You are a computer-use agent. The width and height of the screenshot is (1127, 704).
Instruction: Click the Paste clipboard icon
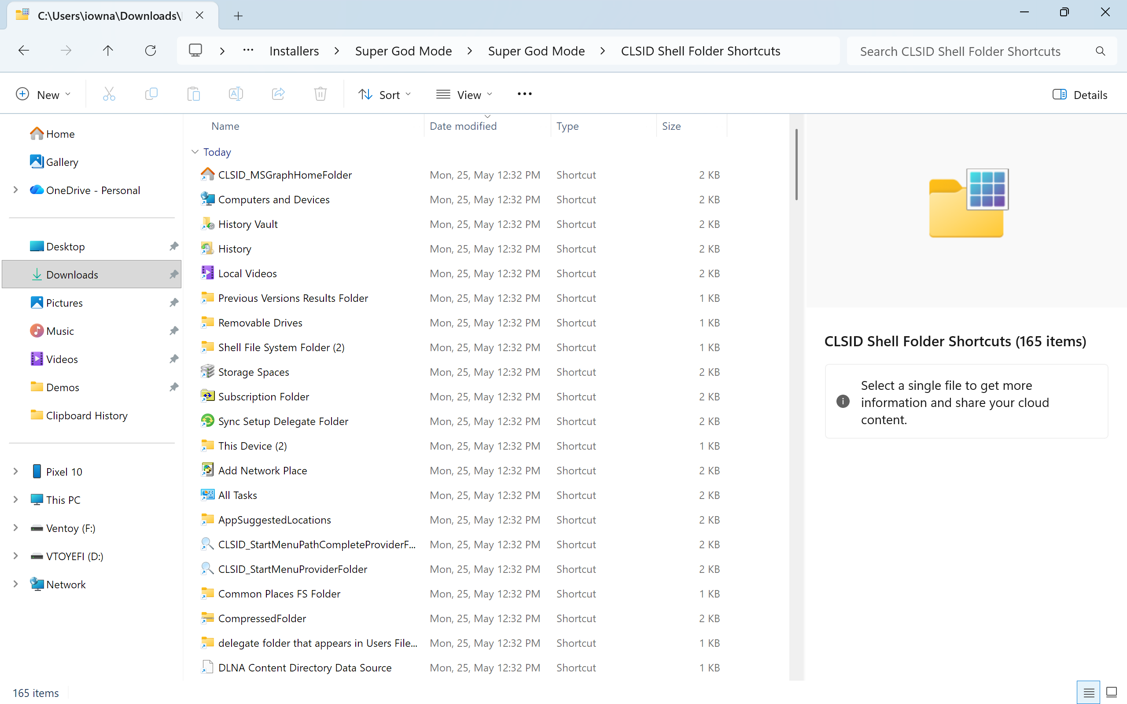tap(194, 95)
